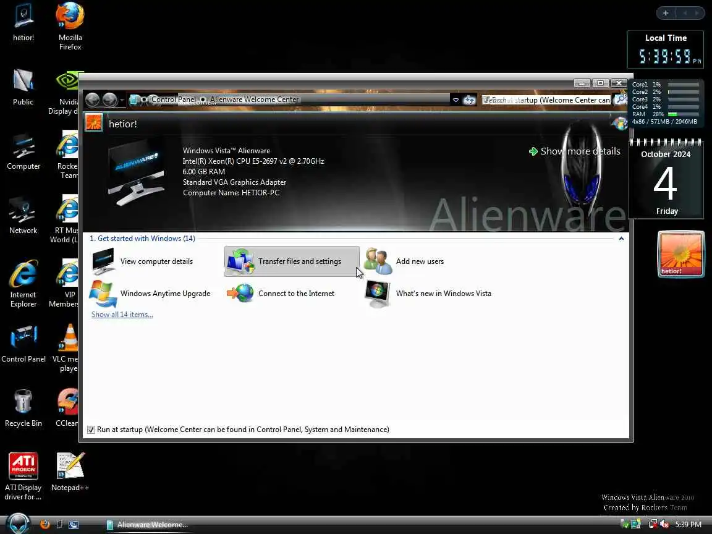Open recent pages dropdown next to Forward
712x534 pixels.
122,100
